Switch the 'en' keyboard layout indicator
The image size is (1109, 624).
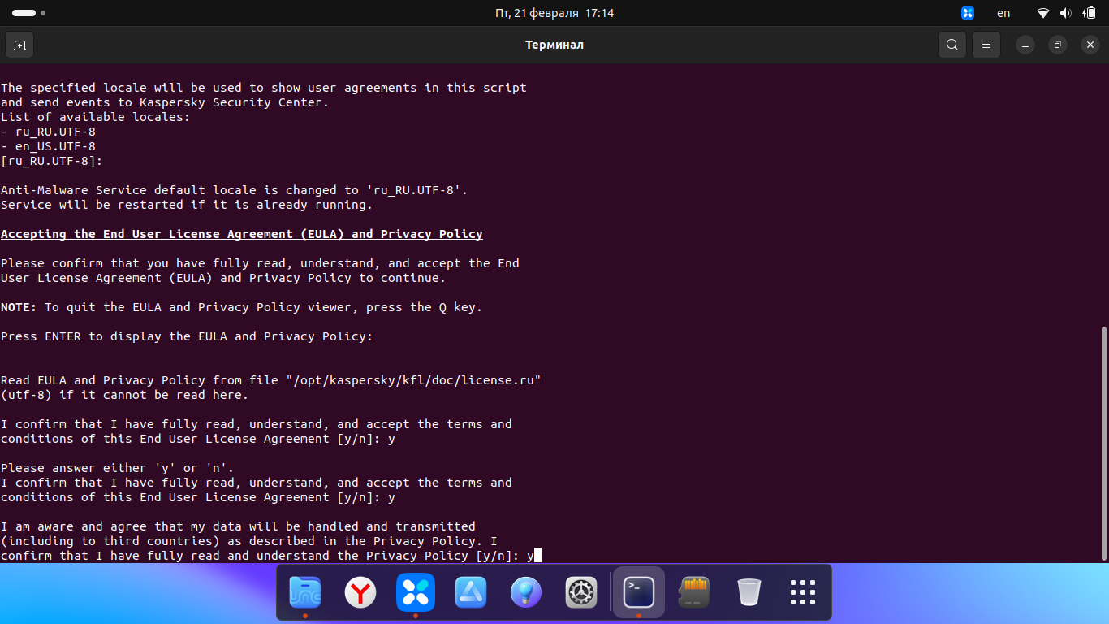[x=1004, y=13]
